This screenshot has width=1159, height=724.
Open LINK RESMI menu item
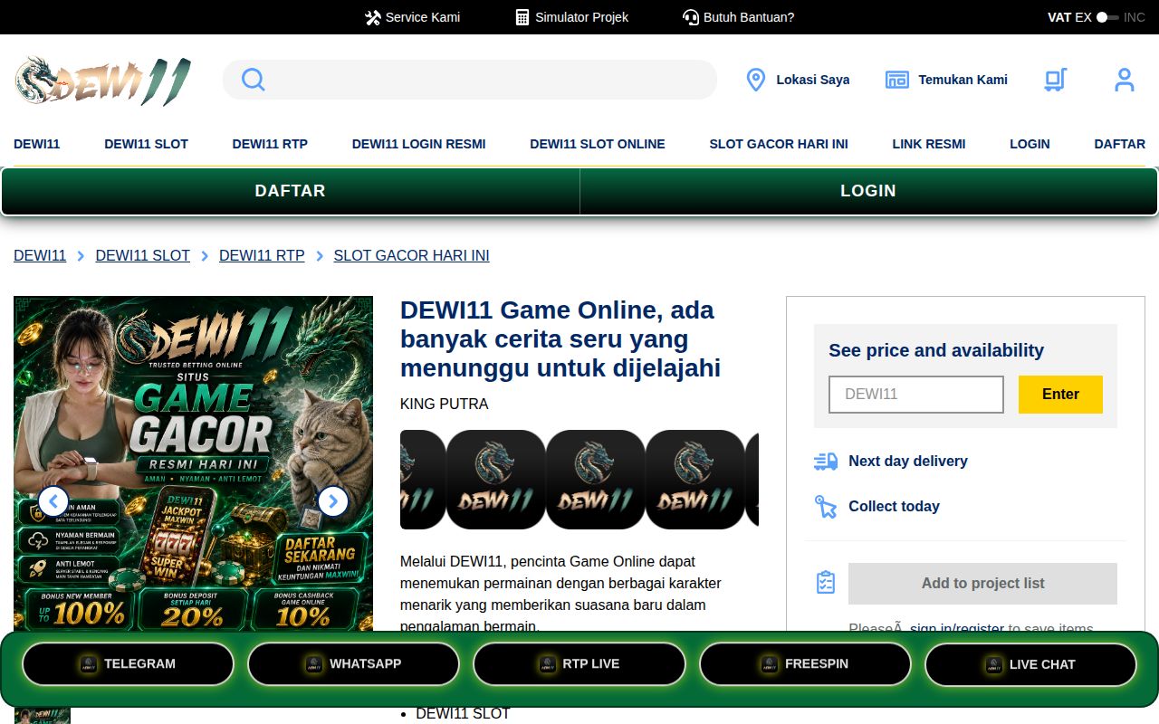(929, 144)
